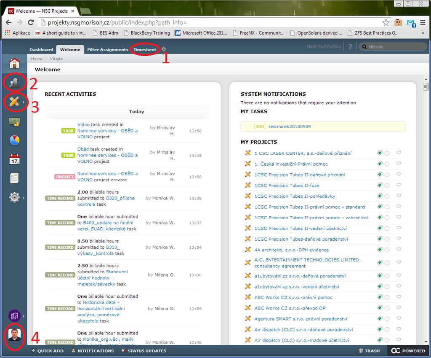Switch to the Dashboard tab

pos(41,50)
